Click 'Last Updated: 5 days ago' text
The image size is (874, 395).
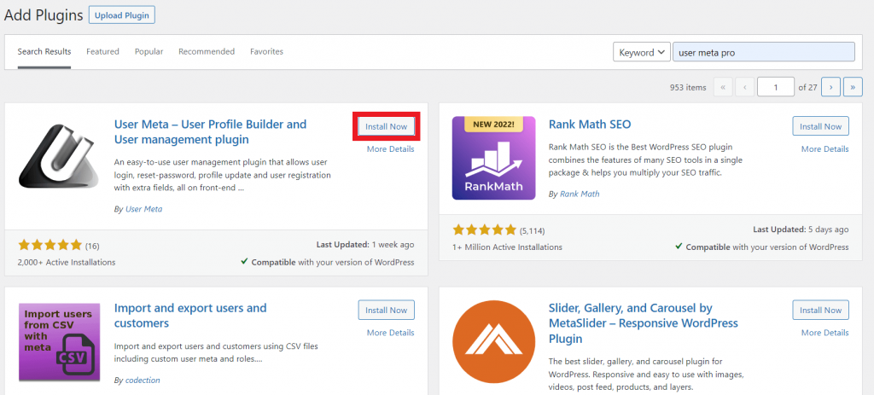801,229
